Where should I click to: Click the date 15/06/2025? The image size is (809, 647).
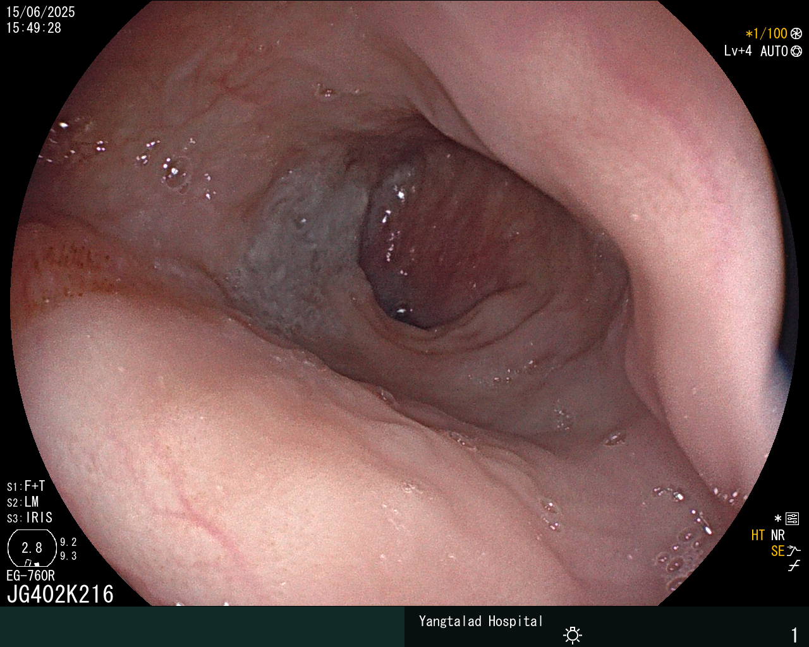pyautogui.click(x=40, y=12)
